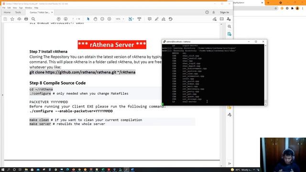Switch to the Home tab
The image size is (306, 172).
[x=7, y=12]
